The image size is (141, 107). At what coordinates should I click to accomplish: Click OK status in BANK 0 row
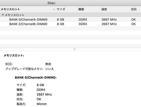[133, 20]
